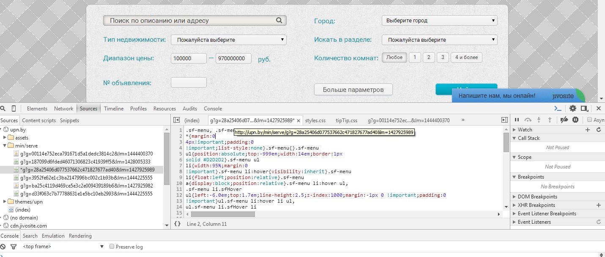Open the Выберите город dropdown
The width and height of the screenshot is (605, 257).
(x=439, y=20)
